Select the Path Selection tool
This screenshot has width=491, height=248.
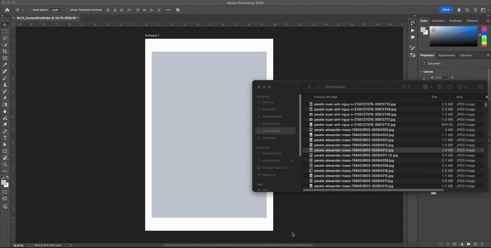click(5, 144)
